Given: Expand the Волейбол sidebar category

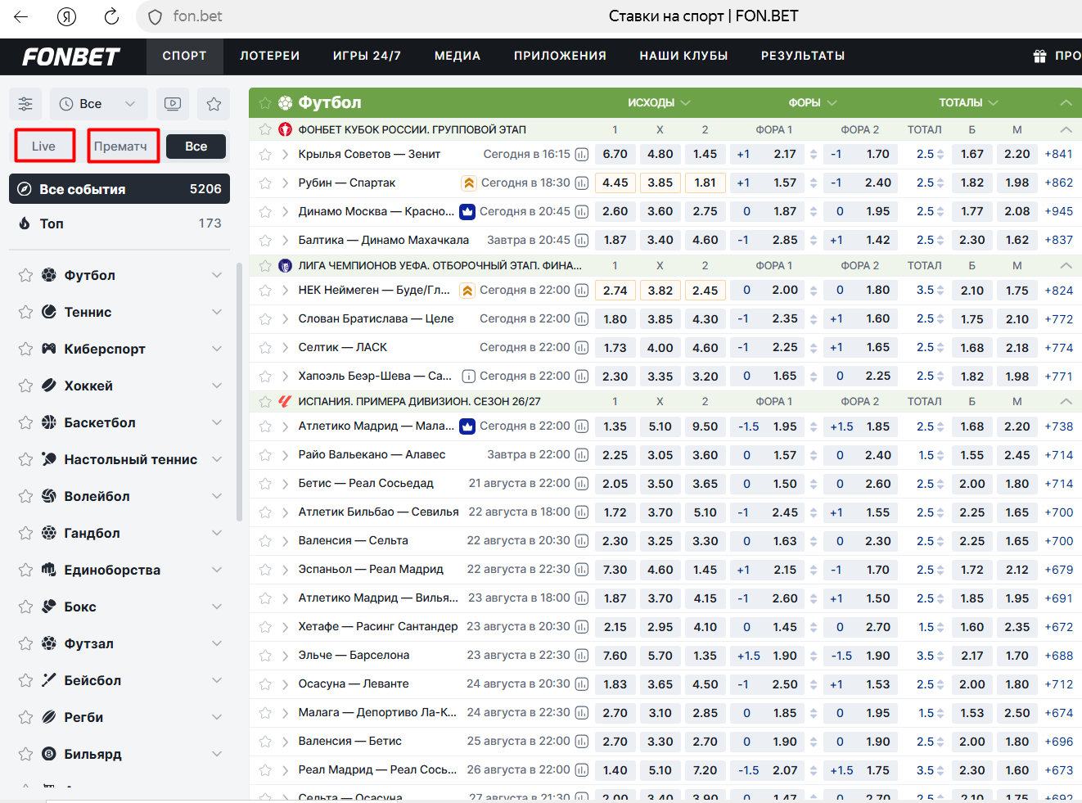Looking at the screenshot, I should pos(217,496).
